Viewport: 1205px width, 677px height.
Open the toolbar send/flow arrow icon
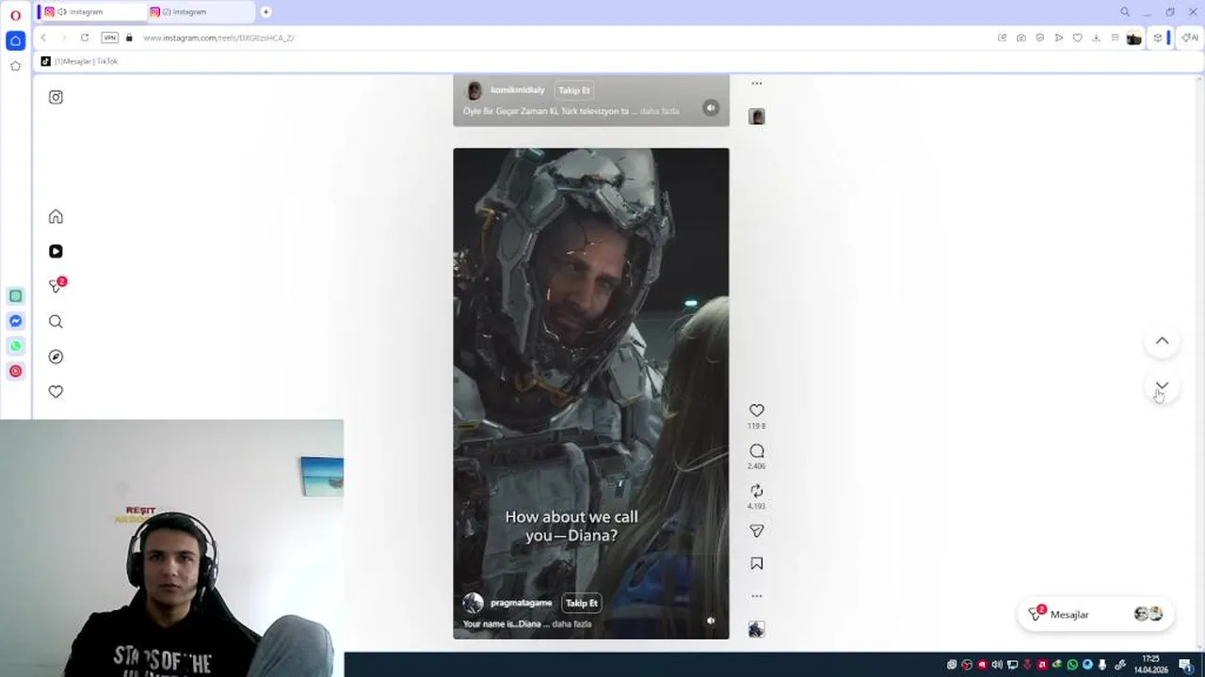(1059, 38)
